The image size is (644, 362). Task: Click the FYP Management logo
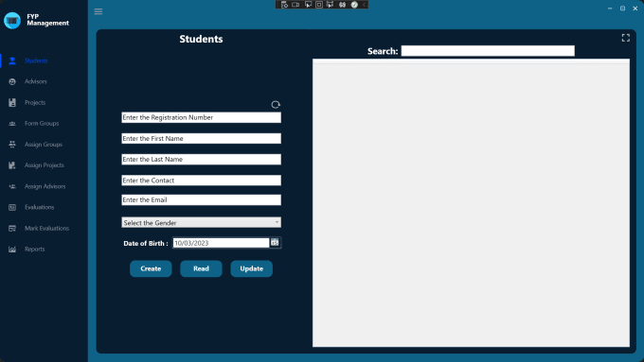pos(12,20)
